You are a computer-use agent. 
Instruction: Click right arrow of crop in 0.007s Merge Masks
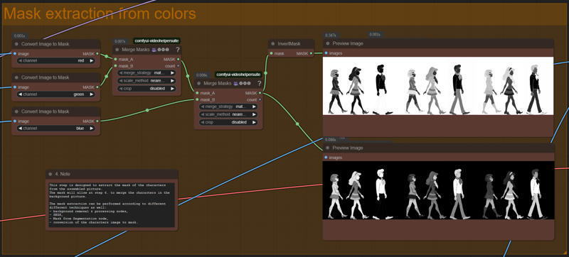tap(172, 88)
